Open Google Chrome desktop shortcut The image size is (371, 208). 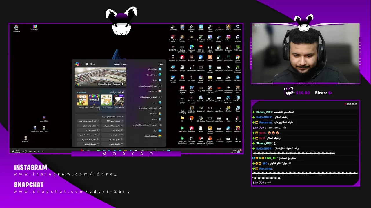(238, 59)
